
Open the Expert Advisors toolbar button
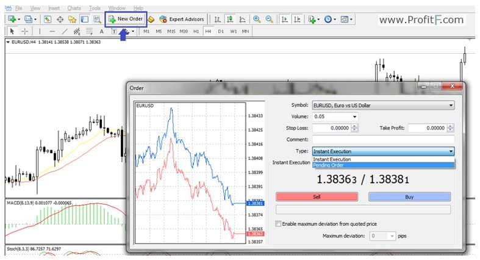pyautogui.click(x=182, y=19)
